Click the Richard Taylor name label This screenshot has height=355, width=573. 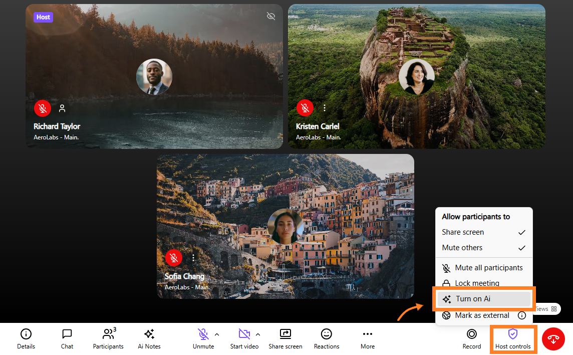[x=57, y=127]
